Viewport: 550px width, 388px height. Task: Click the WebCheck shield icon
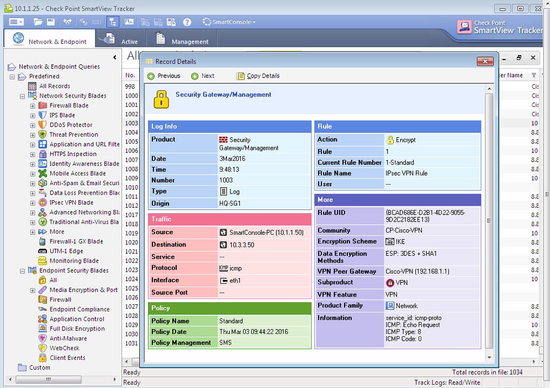[x=43, y=348]
